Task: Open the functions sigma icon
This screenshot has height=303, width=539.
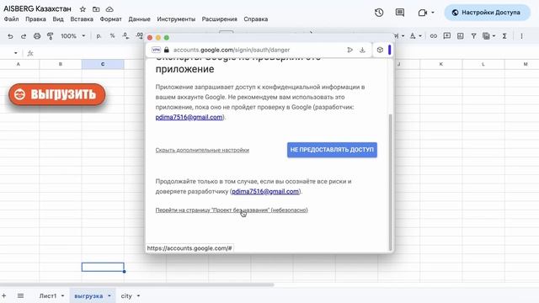Action: pyautogui.click(x=504, y=35)
